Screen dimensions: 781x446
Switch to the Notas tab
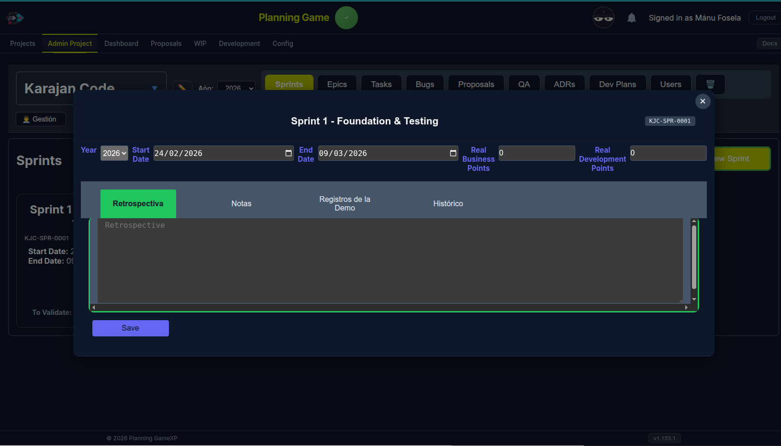[241, 204]
